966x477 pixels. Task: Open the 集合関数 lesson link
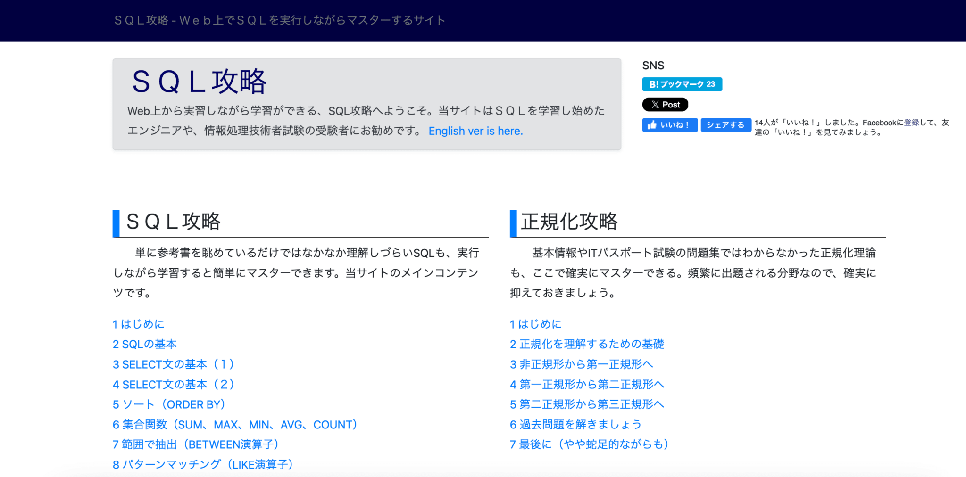[234, 424]
